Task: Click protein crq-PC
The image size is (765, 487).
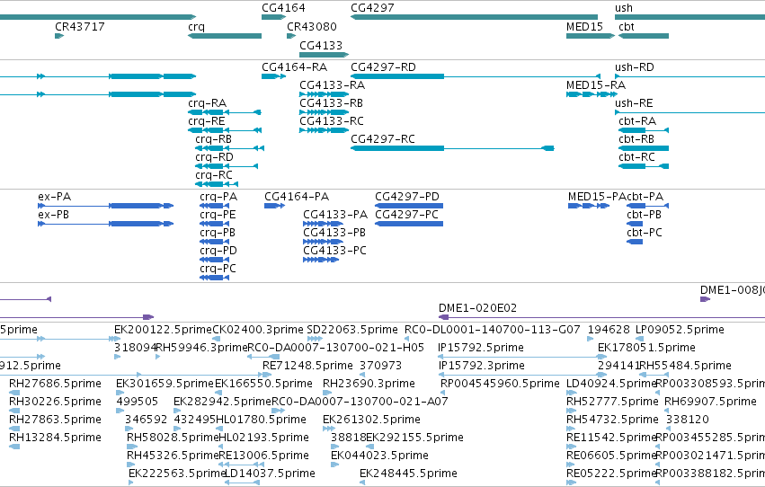Action: (214, 278)
